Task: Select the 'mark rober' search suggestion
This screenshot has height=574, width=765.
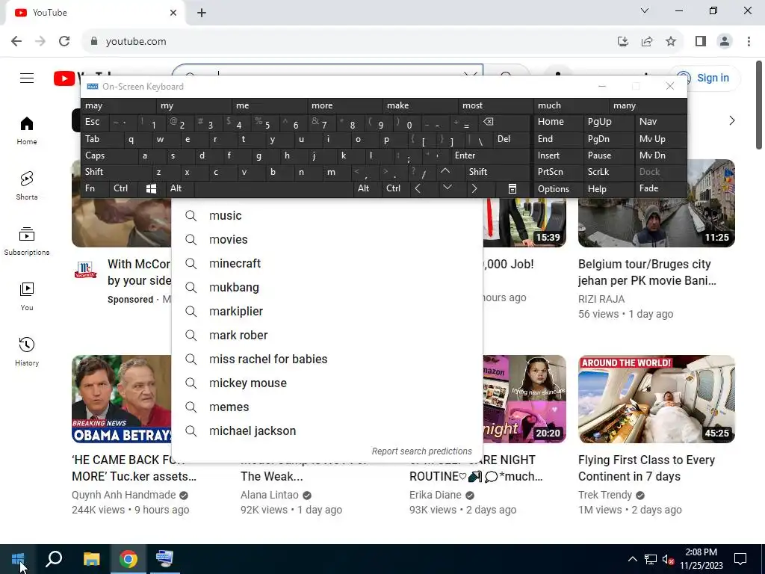Action: click(327, 336)
